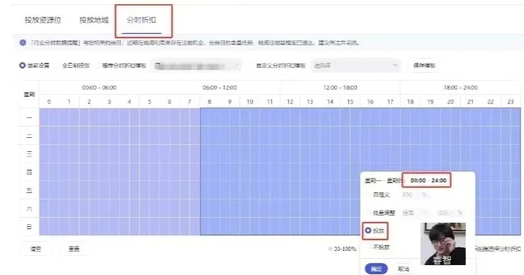524x275 pixels.
Task: Click the hour 15 column header
Action: 350,102
